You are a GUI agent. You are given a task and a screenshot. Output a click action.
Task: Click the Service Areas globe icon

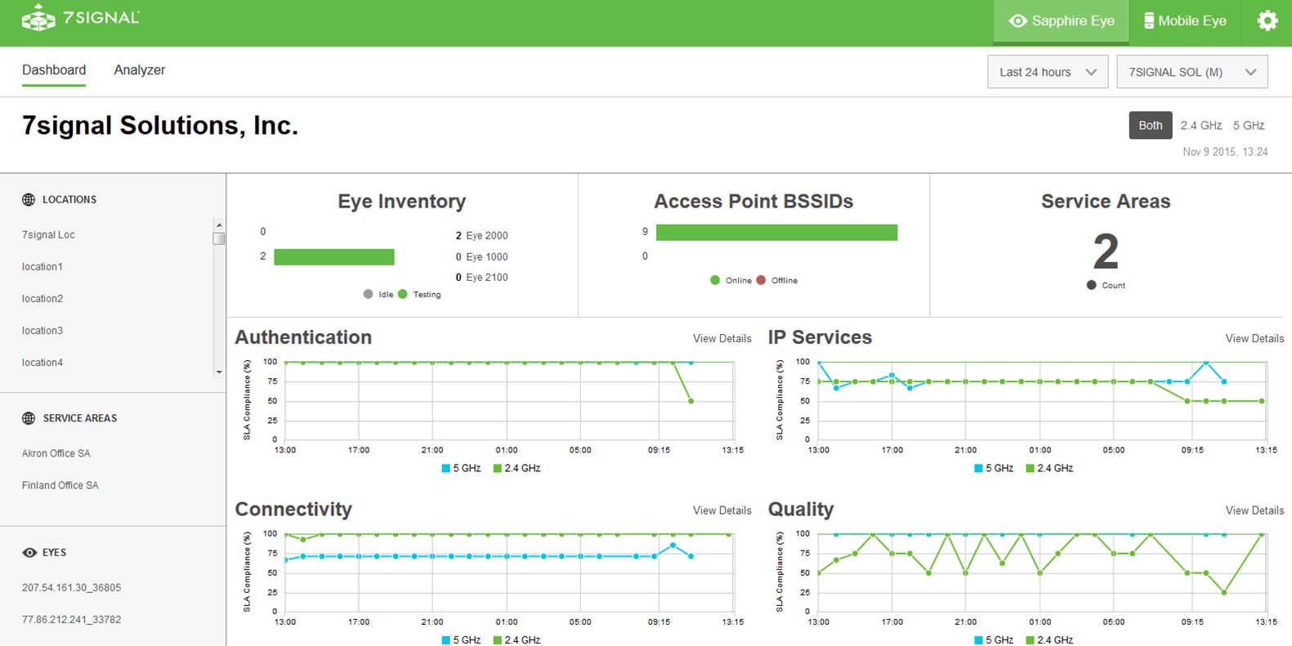coord(29,418)
